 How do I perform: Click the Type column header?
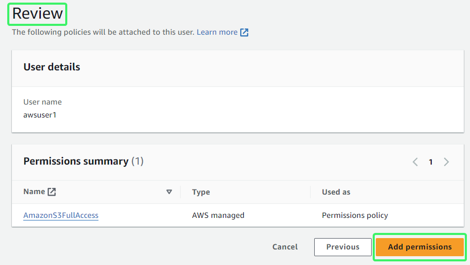201,192
